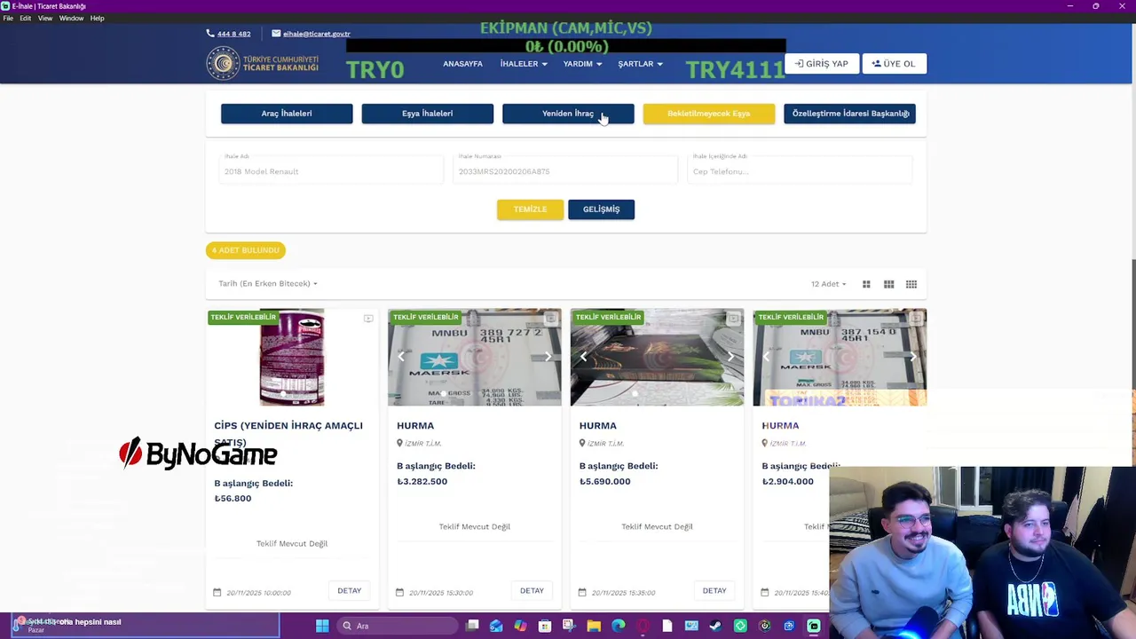Focus the İhale İçeriğinde Adı input field
This screenshot has height=639, width=1136.
tap(800, 169)
